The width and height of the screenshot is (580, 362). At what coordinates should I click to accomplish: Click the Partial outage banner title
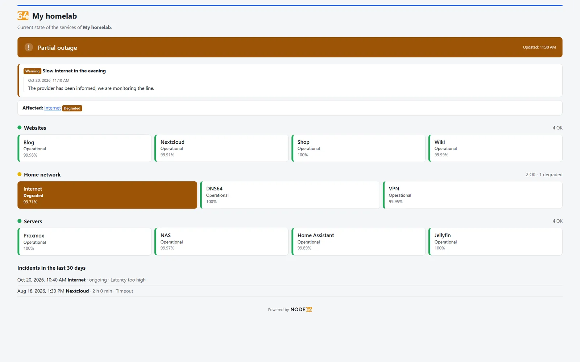pyautogui.click(x=57, y=47)
